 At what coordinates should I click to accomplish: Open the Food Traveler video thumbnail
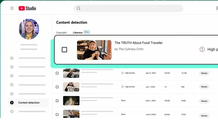point(94,50)
